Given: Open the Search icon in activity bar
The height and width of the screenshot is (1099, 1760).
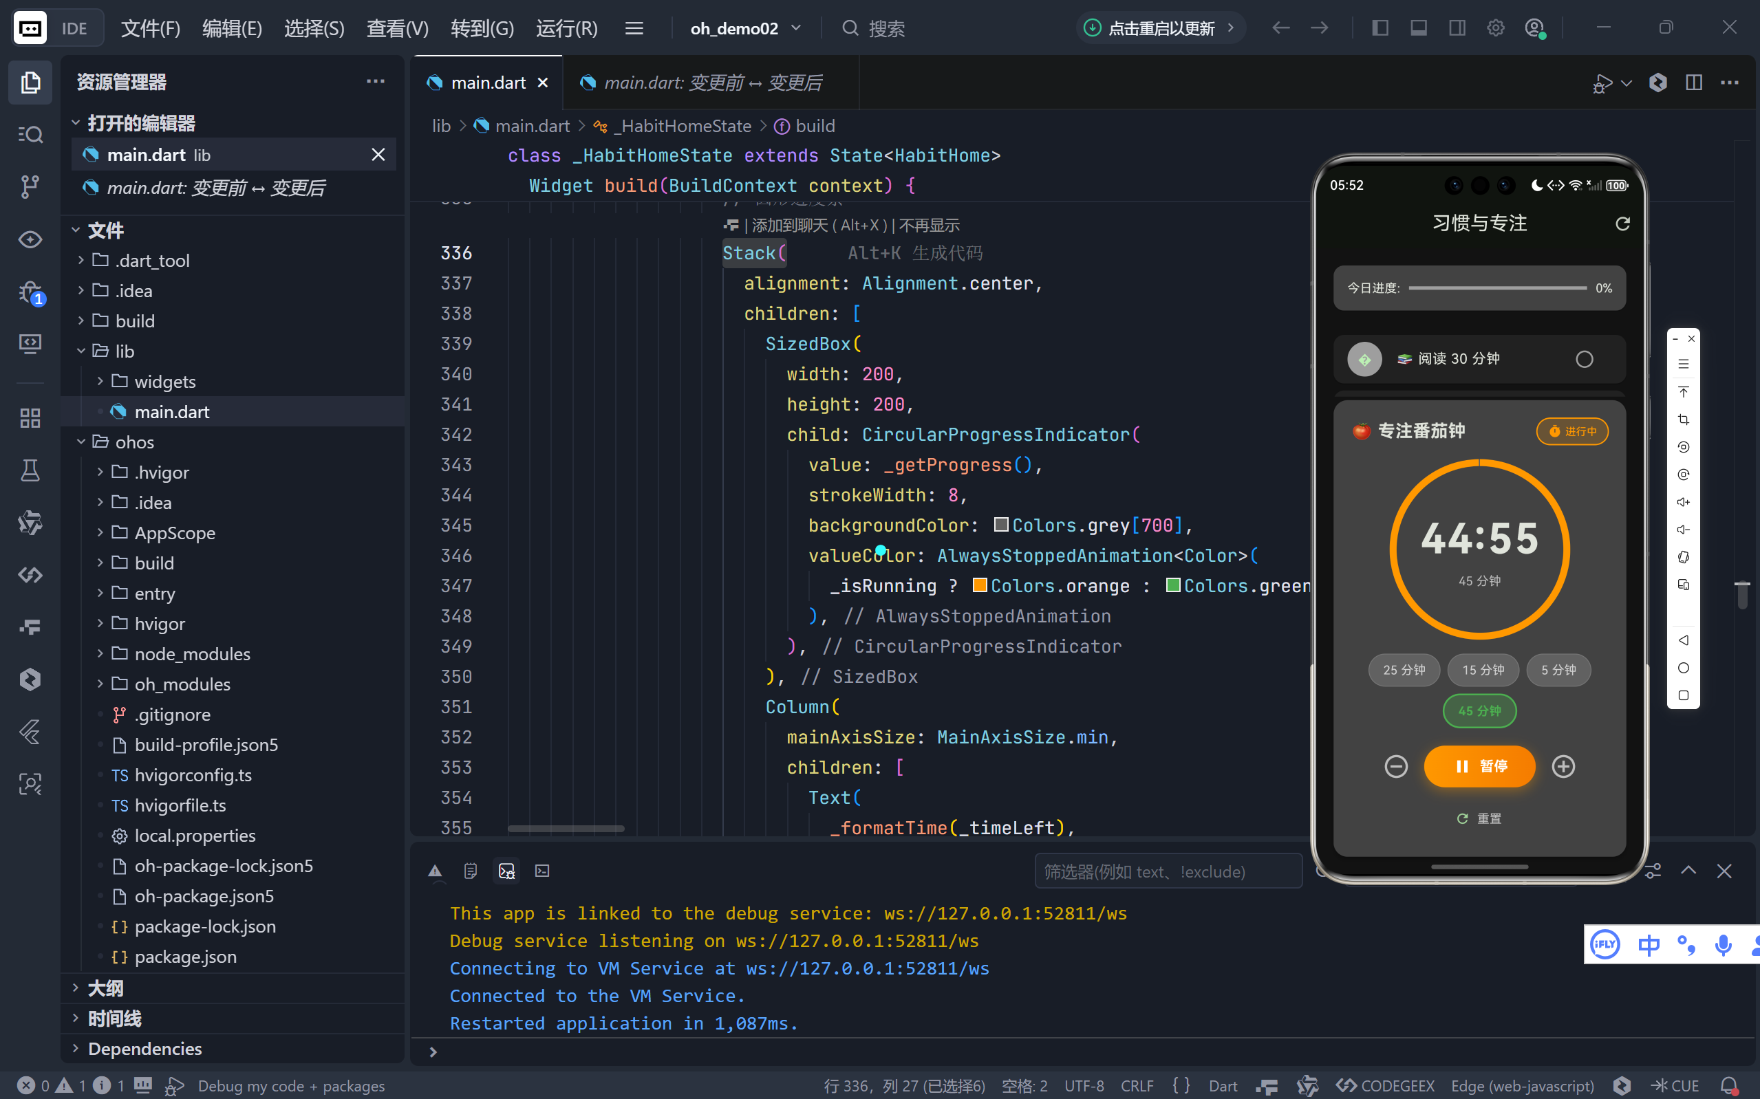Looking at the screenshot, I should pyautogui.click(x=30, y=135).
